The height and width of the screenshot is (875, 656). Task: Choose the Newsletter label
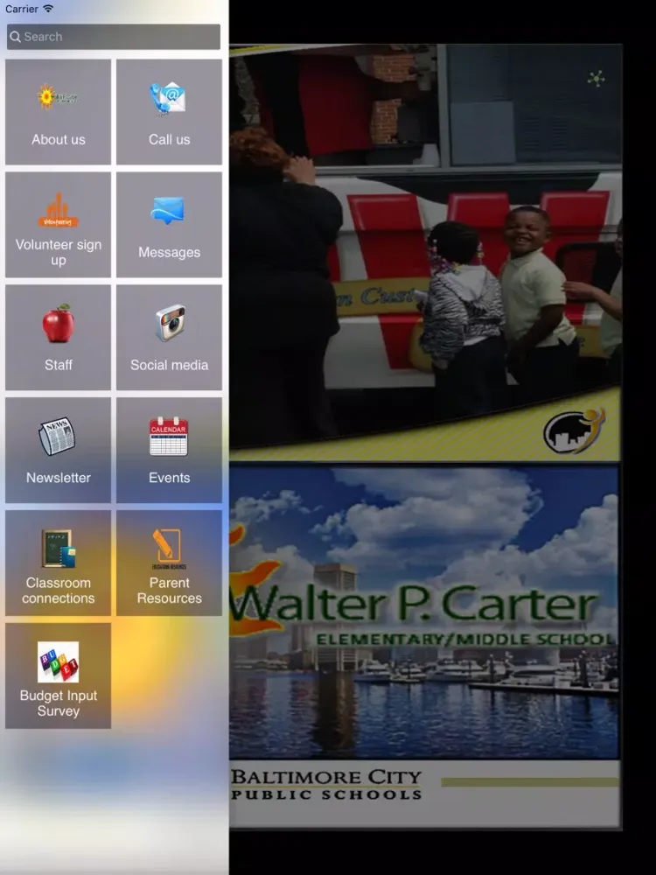click(x=58, y=478)
